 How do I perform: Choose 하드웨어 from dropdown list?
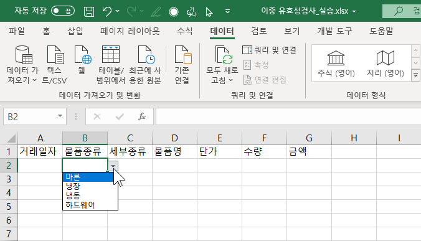click(90, 205)
